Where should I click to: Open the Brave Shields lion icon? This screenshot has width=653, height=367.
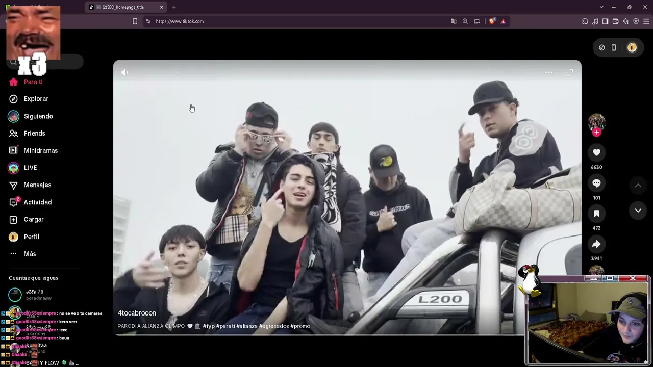point(492,21)
